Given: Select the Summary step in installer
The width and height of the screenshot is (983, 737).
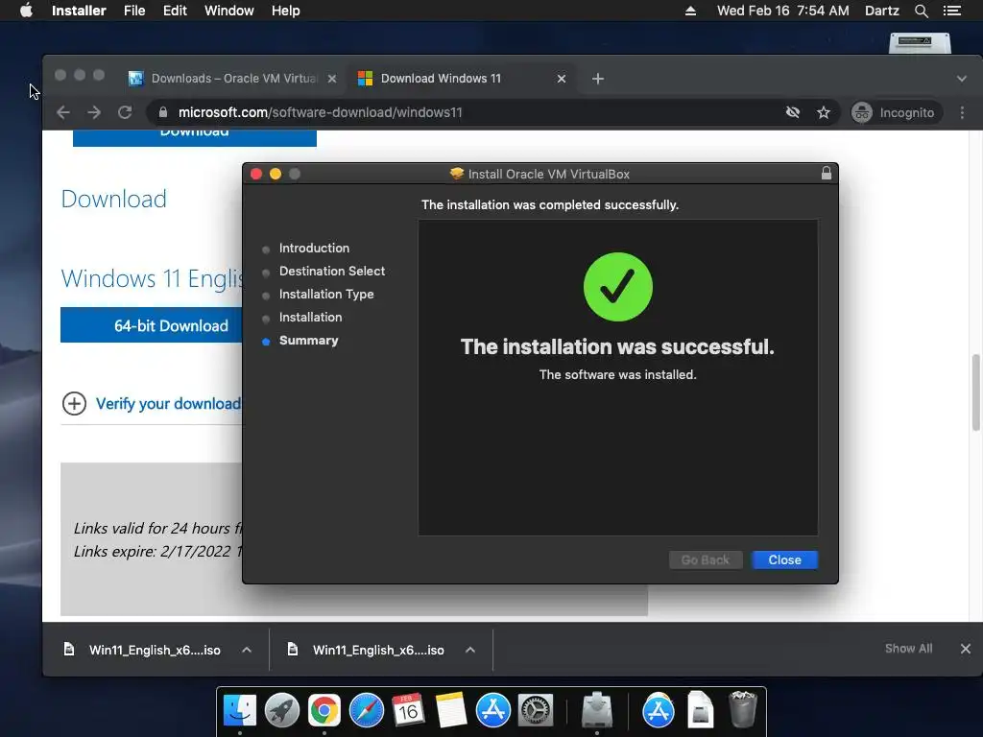Looking at the screenshot, I should point(308,341).
